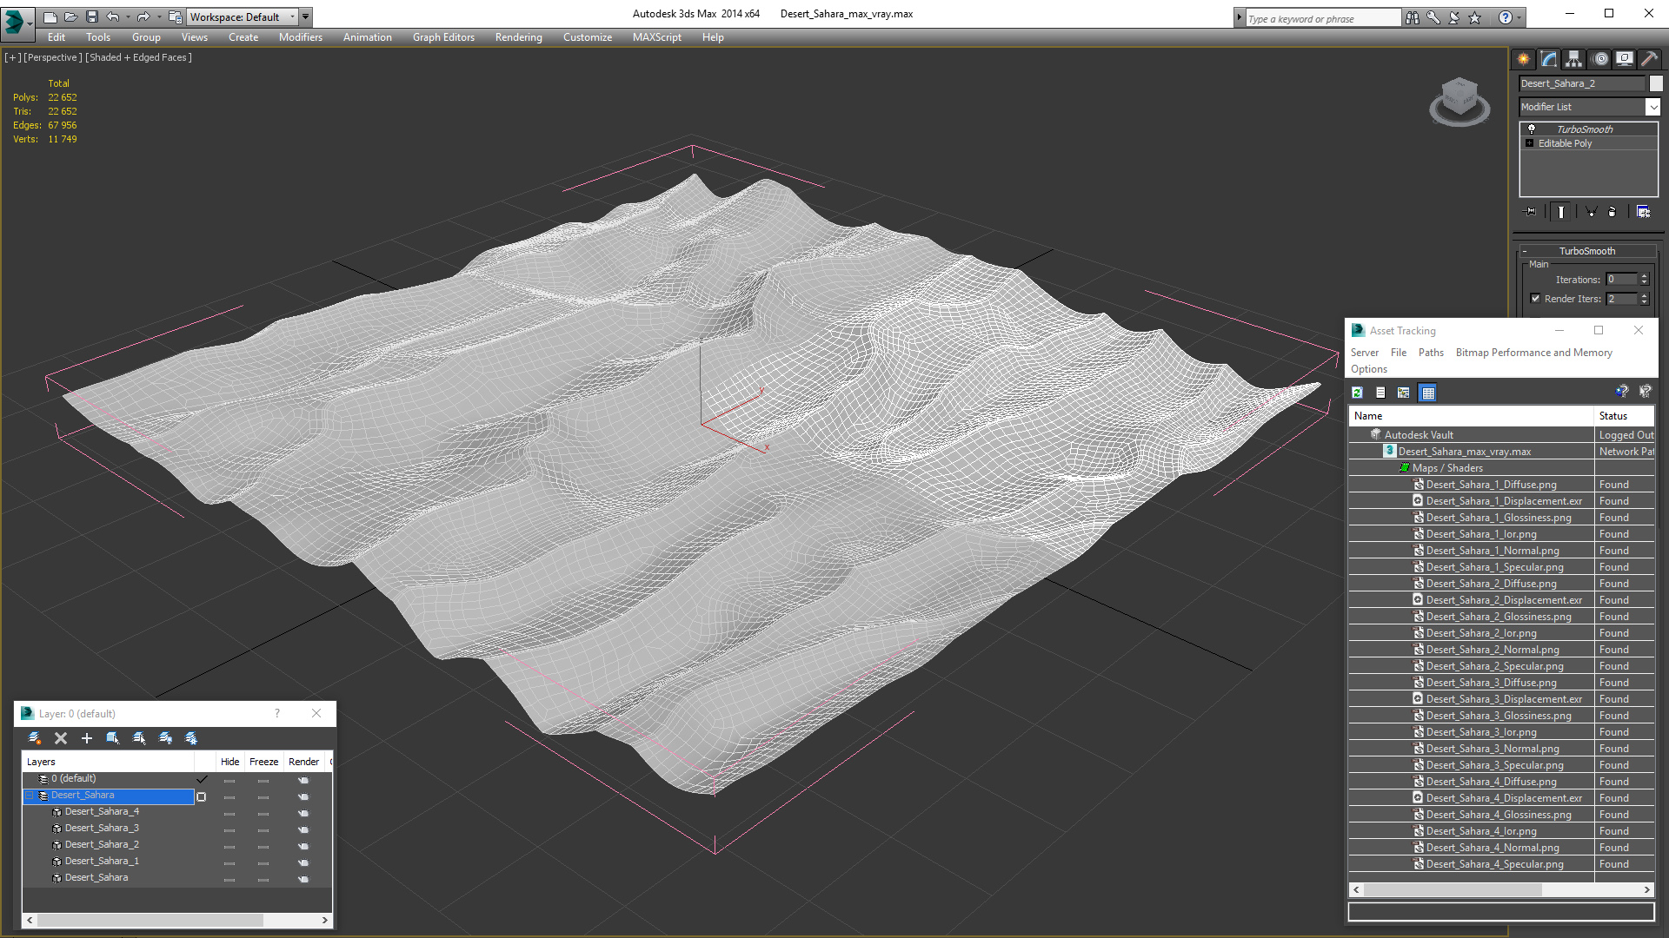
Task: Open the Hierarchy command panel tab
Action: click(x=1573, y=59)
